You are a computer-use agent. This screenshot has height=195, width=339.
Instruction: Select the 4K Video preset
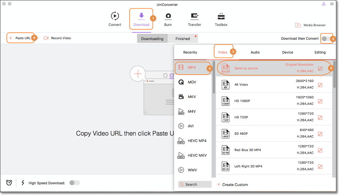tap(274, 84)
